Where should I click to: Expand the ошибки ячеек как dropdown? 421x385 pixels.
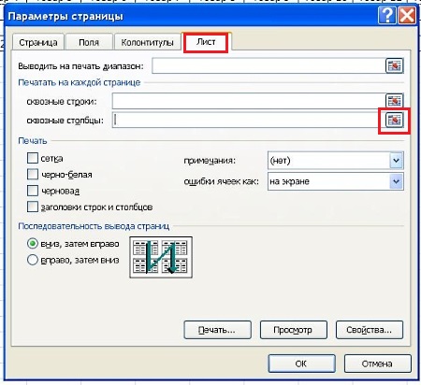(x=396, y=181)
